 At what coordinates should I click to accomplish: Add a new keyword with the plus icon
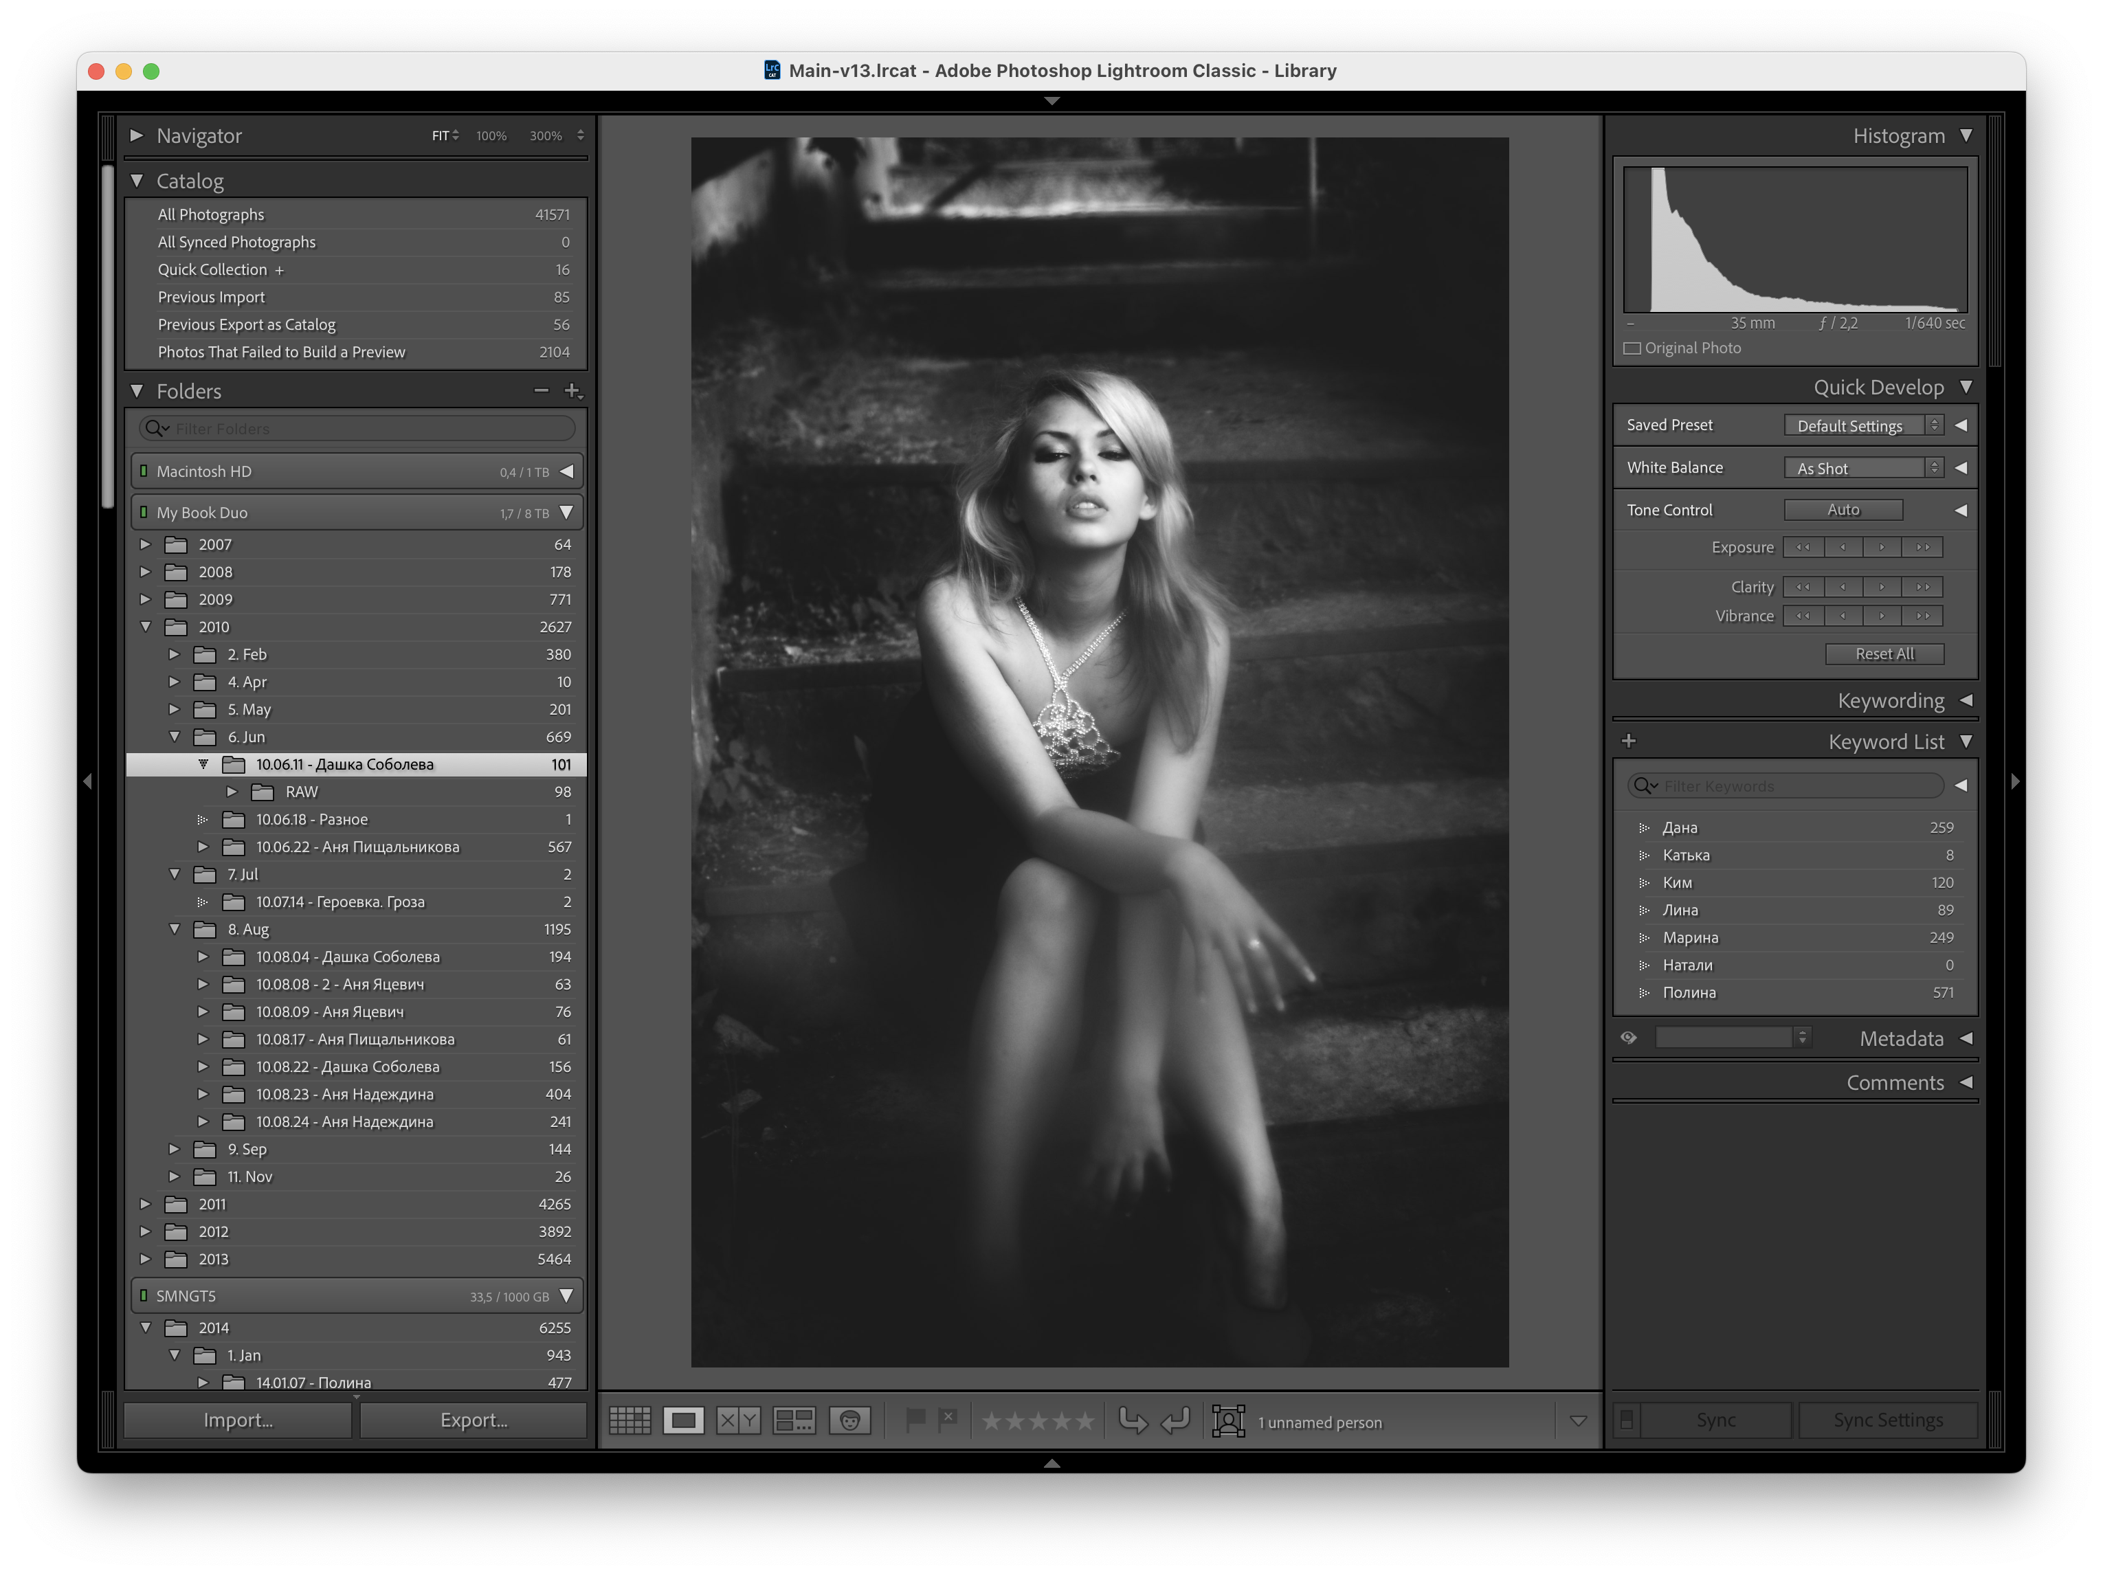tap(1629, 741)
